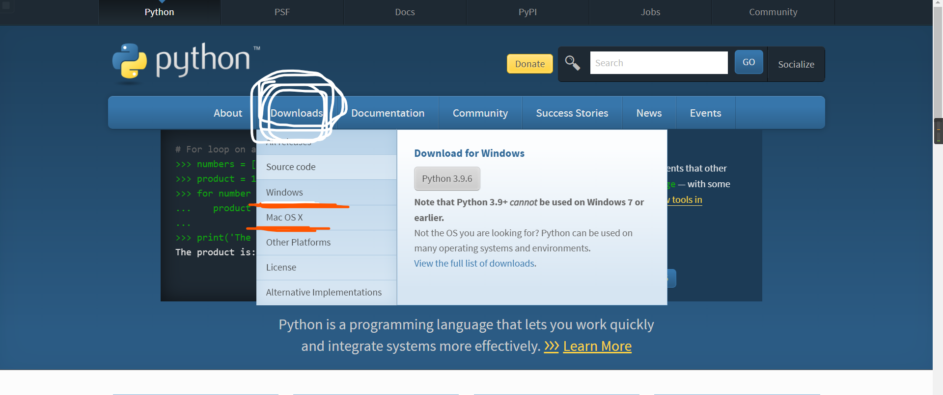This screenshot has height=395, width=943.
Task: Click the yellow Donate button
Action: click(530, 64)
